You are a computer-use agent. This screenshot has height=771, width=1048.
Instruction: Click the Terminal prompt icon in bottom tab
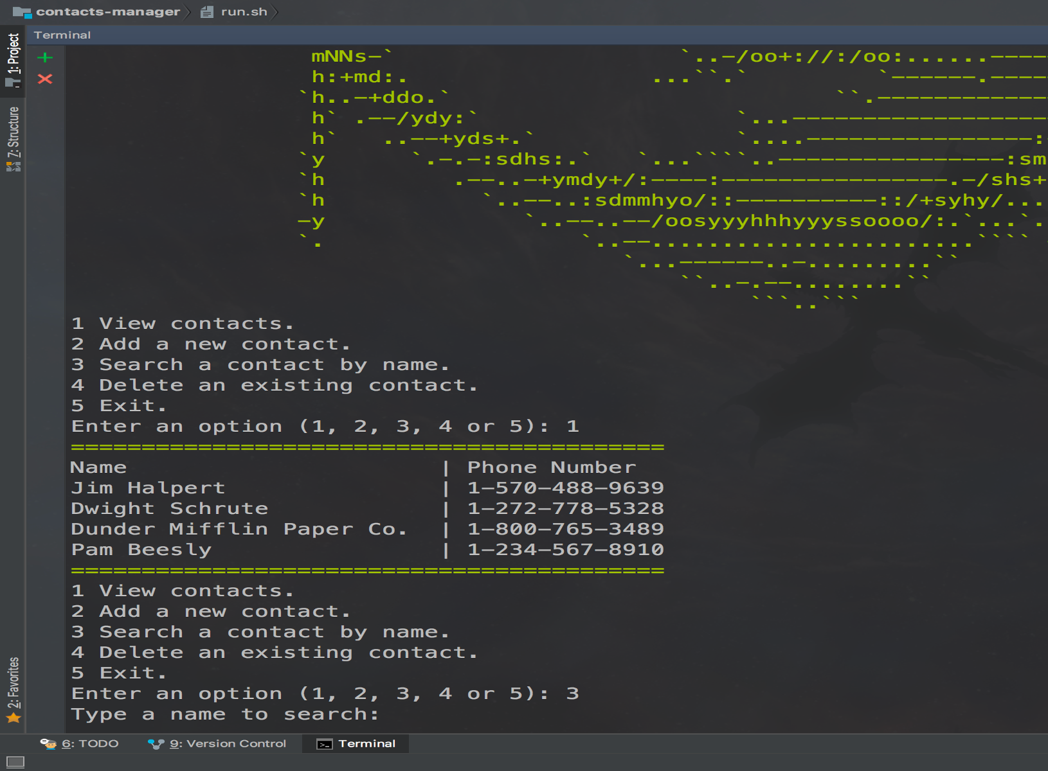click(325, 744)
